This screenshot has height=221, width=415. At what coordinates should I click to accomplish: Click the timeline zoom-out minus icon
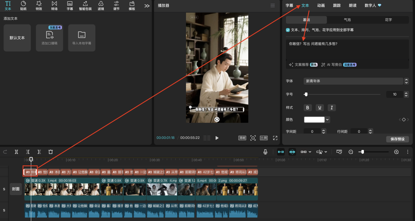(351, 152)
